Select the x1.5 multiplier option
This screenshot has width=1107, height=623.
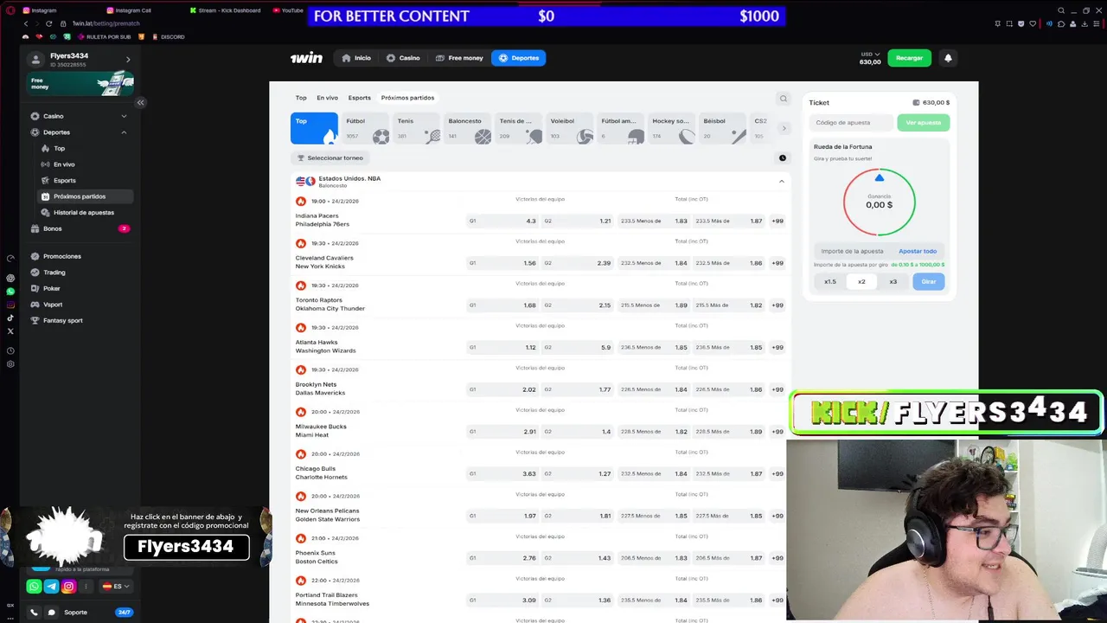830,281
